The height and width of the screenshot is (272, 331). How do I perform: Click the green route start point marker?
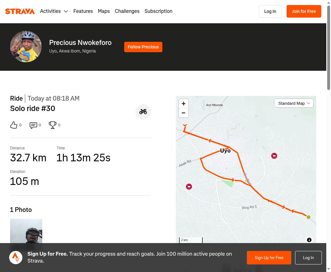[308, 217]
